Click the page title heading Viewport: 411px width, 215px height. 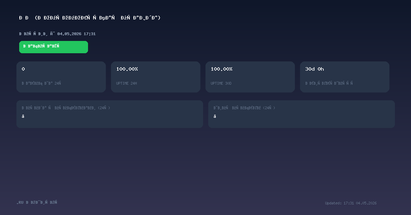pos(90,18)
